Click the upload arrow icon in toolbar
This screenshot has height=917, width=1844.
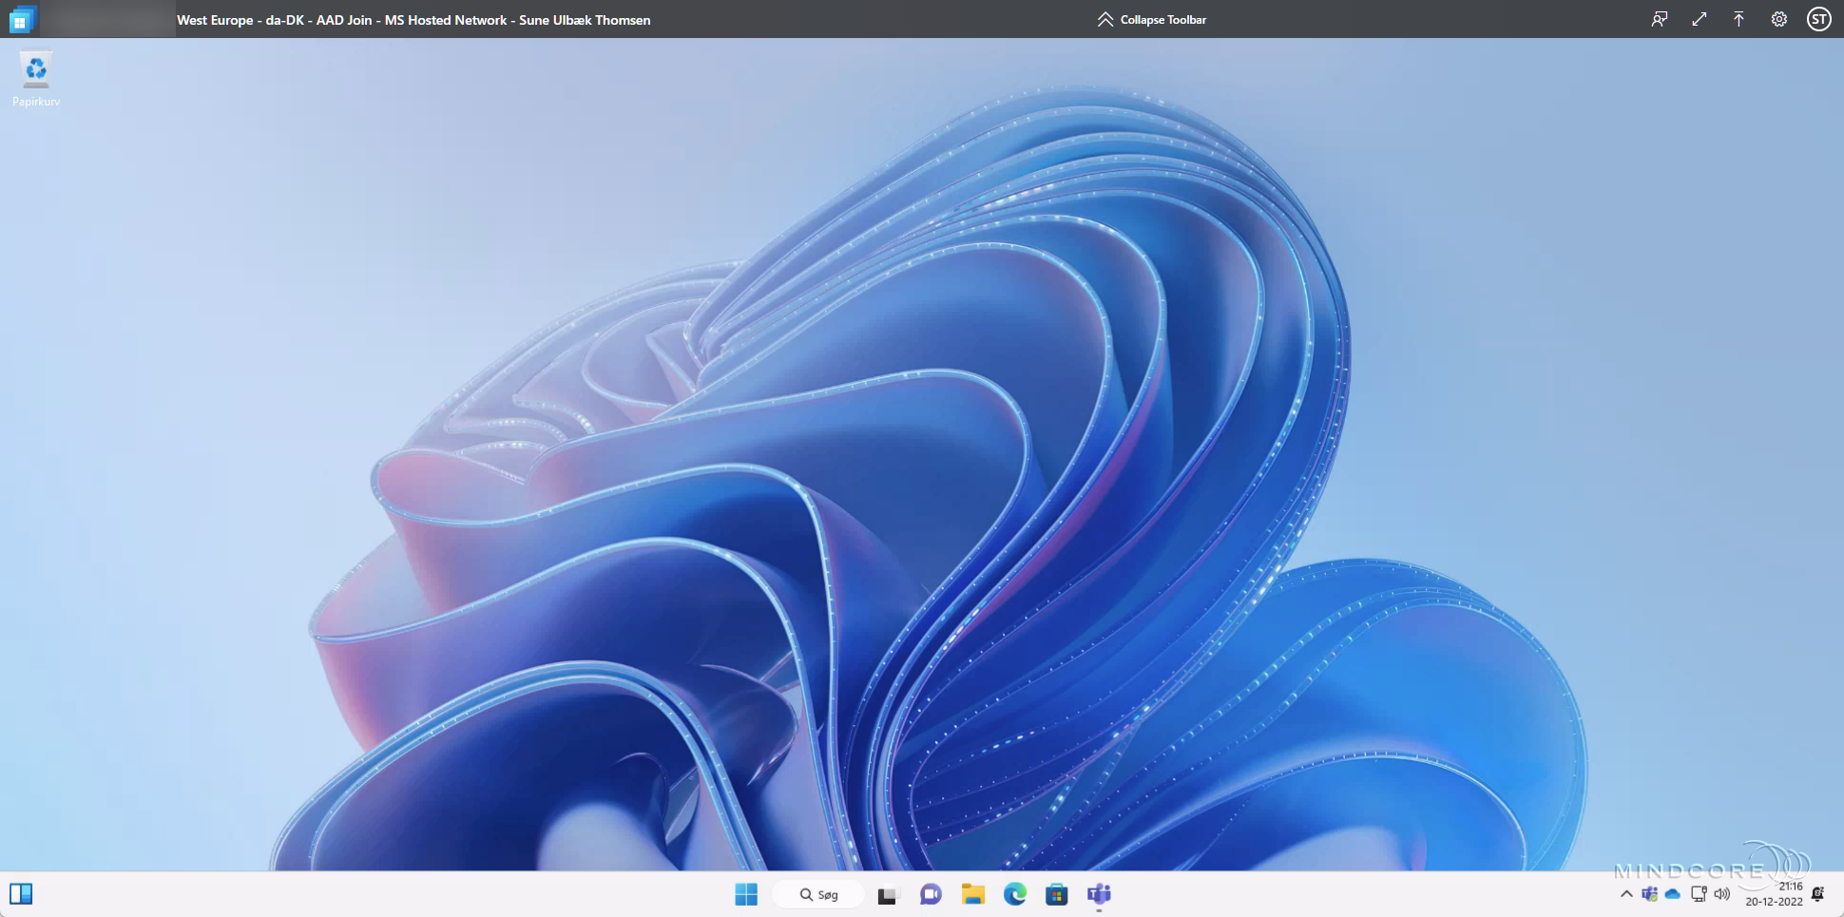click(1738, 19)
